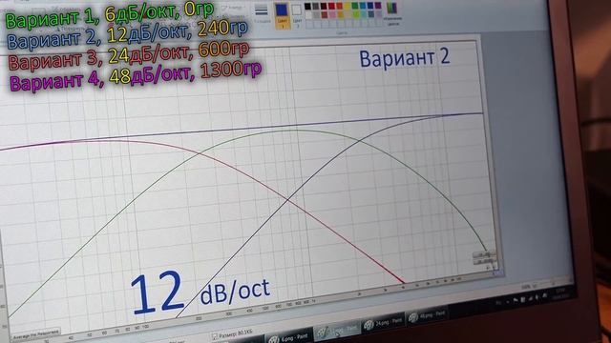
Task: Pick the pink swatch in second row
Action: tap(332, 15)
